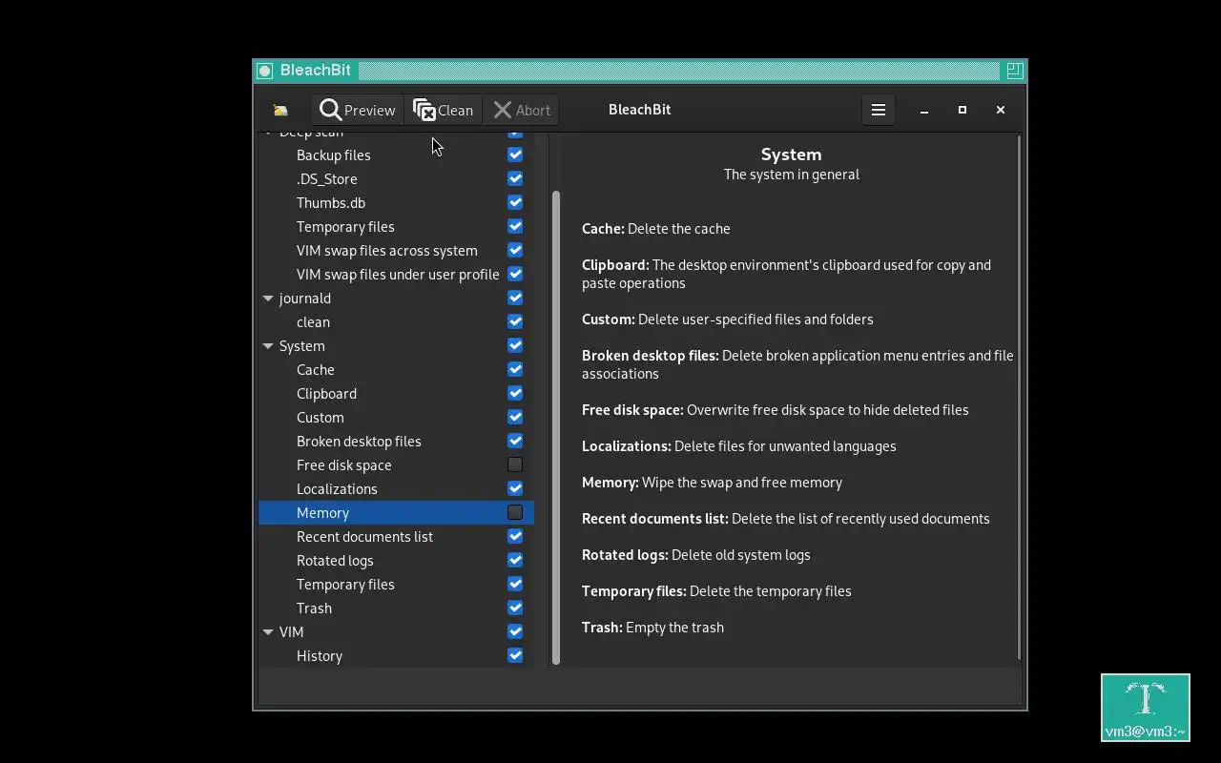The height and width of the screenshot is (763, 1221).
Task: Click the BleachBit icon in title bar
Action: [265, 71]
